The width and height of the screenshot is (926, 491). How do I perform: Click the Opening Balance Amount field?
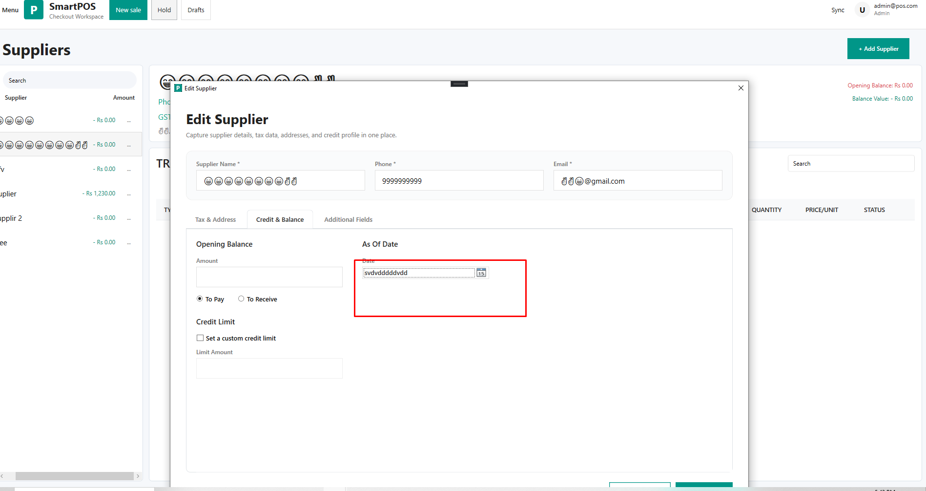click(269, 277)
